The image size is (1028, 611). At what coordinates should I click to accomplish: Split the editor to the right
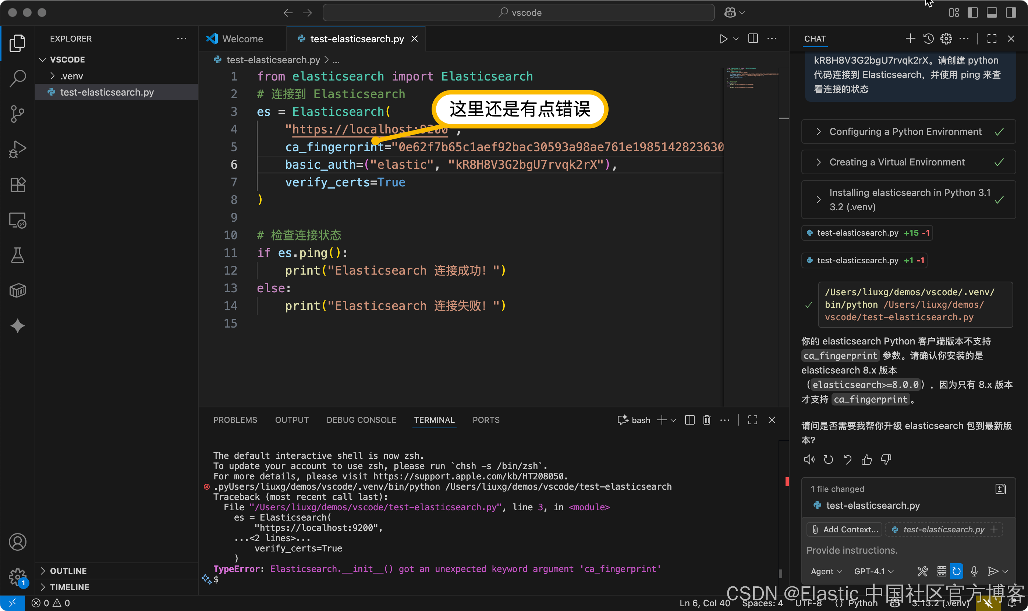tap(753, 39)
